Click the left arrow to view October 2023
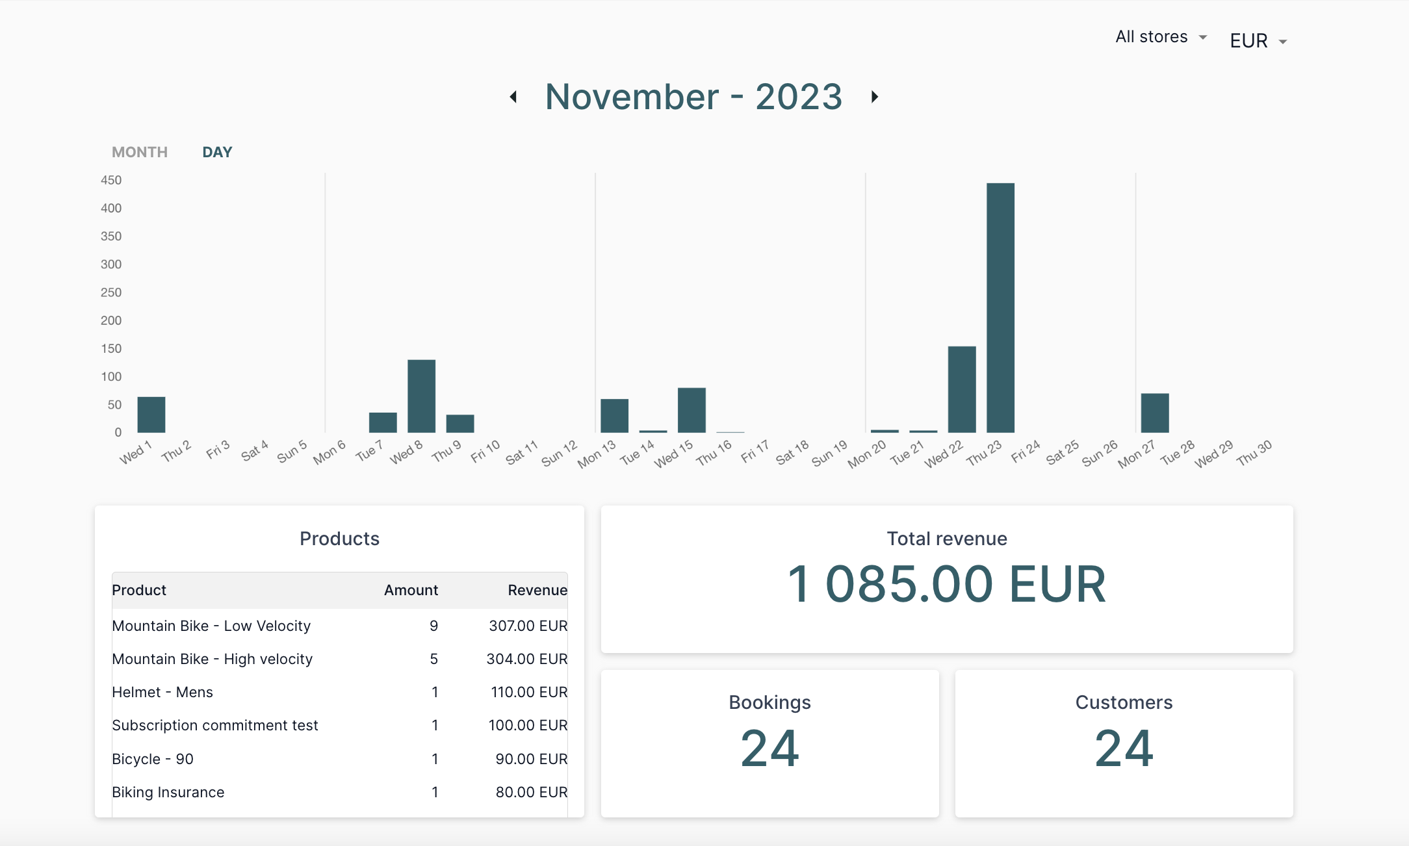The height and width of the screenshot is (846, 1409). point(513,96)
